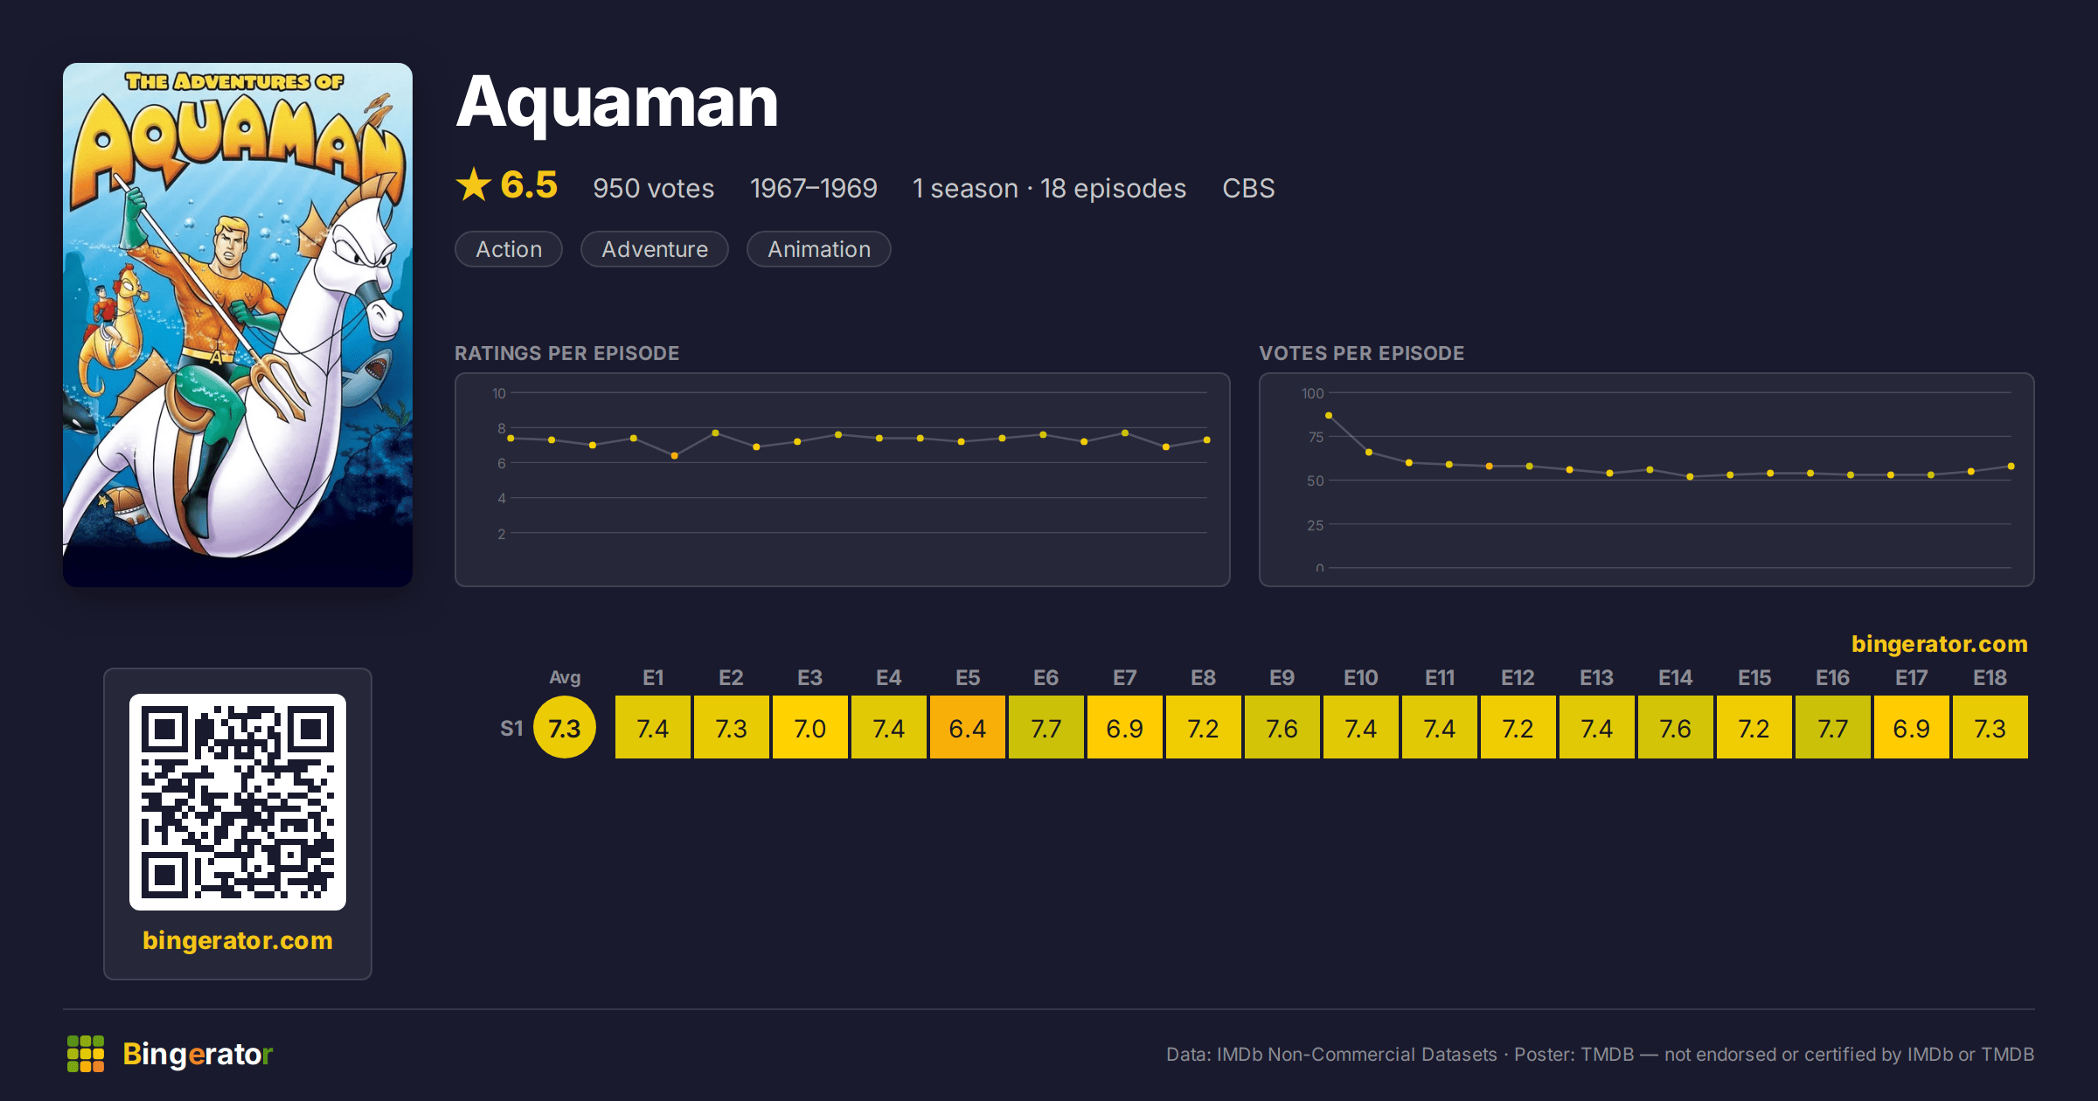This screenshot has width=2098, height=1101.
Task: Click the S1 average 7.3 circle
Action: [x=565, y=727]
